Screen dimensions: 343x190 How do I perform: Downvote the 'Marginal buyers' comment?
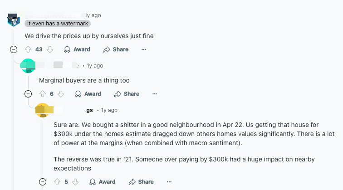[x=61, y=94]
